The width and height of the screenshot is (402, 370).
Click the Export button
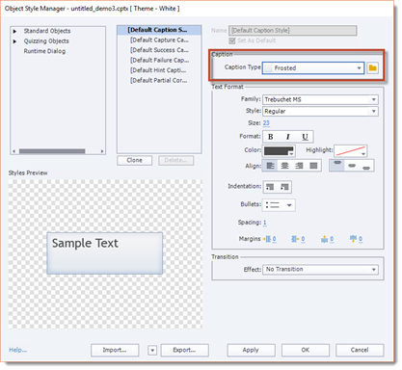coord(184,350)
